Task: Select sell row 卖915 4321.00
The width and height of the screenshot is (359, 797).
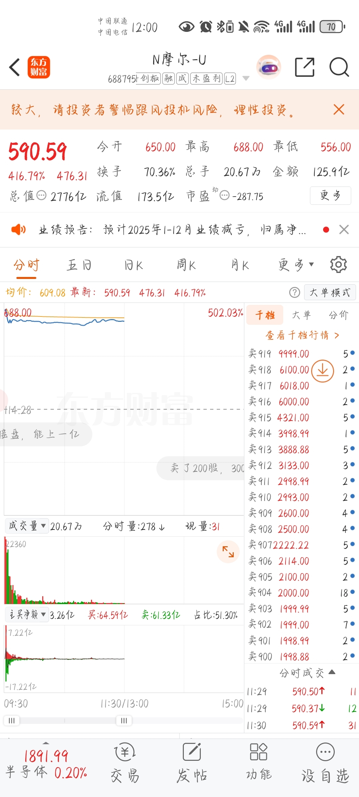Action: click(x=301, y=417)
